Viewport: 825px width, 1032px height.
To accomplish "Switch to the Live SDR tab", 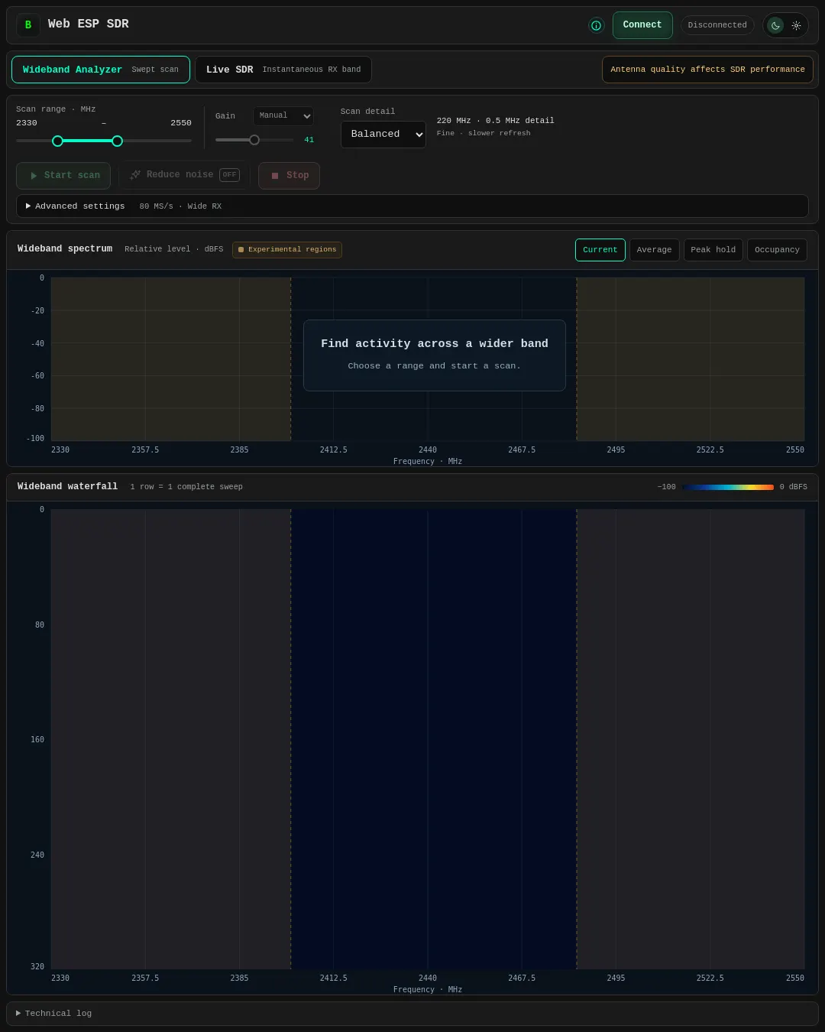I will [283, 70].
